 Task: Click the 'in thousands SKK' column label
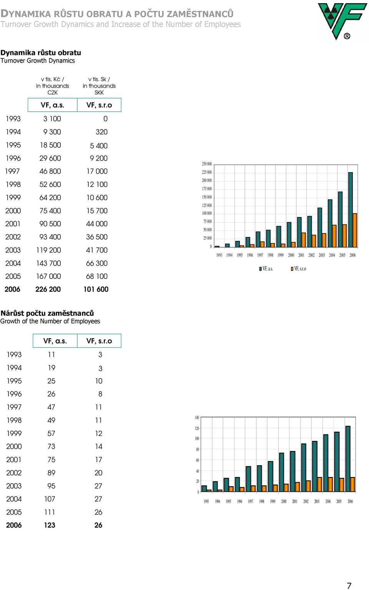tap(99, 89)
